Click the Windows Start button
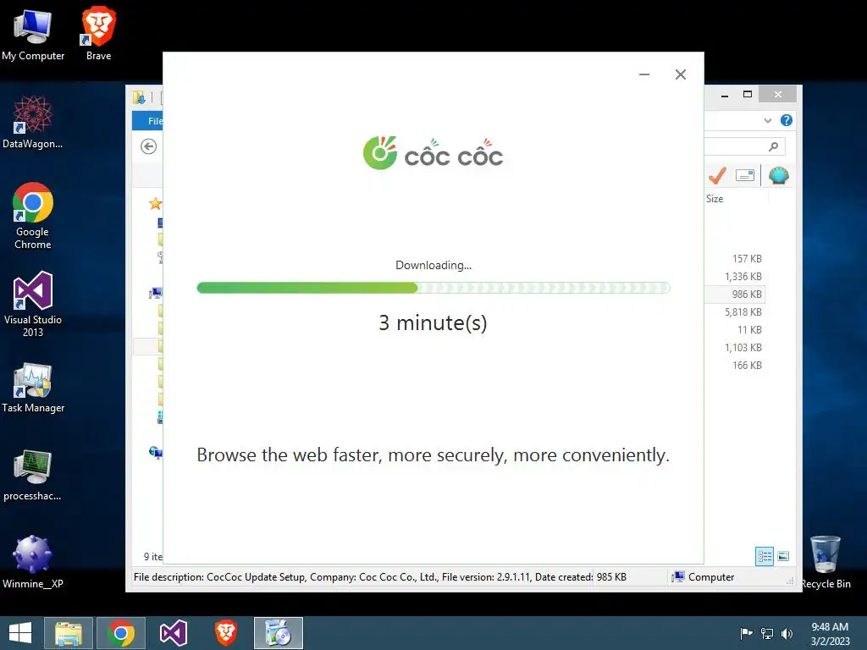The image size is (867, 650). coord(20,633)
